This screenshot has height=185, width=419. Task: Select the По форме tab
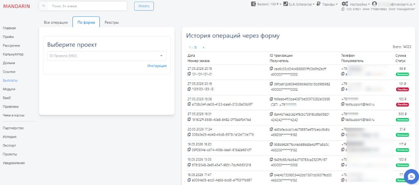pos(86,22)
